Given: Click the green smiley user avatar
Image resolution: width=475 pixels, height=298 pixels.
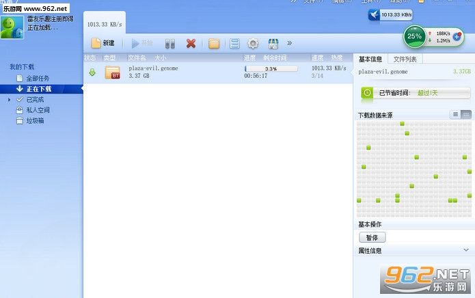Looking at the screenshot, I should (x=12, y=27).
